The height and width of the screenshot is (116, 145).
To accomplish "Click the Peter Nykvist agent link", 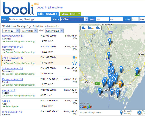I will [x=12, y=106].
